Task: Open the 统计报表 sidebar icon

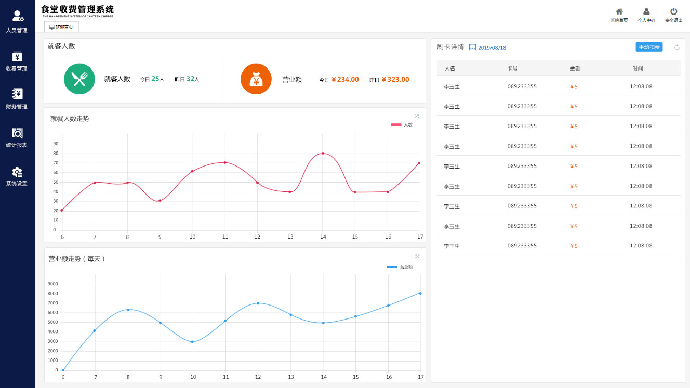Action: [x=17, y=133]
